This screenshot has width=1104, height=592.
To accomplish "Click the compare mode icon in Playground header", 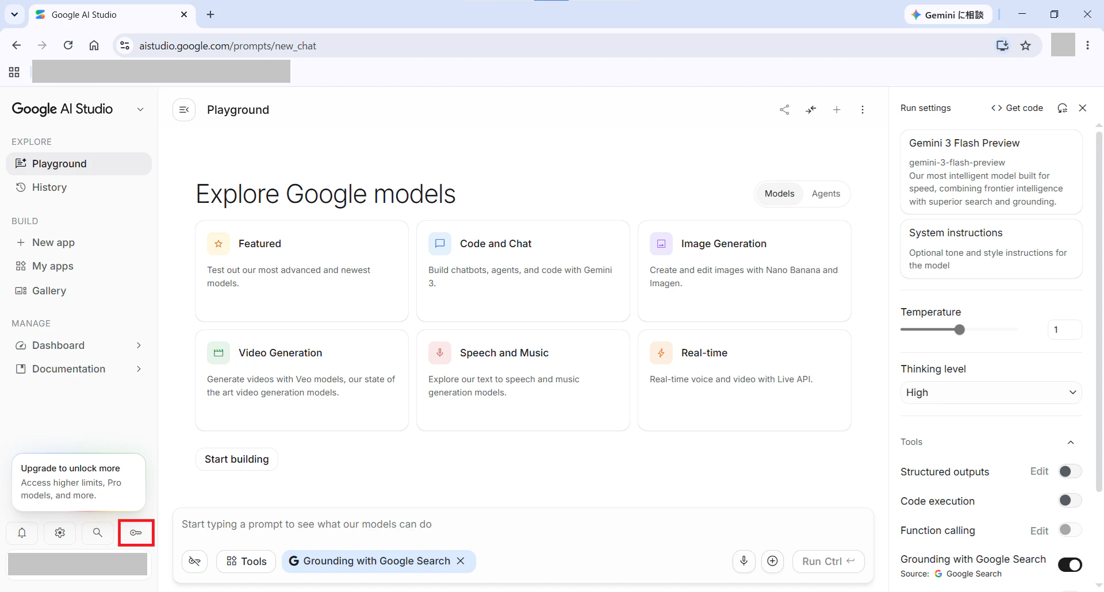I will (x=811, y=110).
